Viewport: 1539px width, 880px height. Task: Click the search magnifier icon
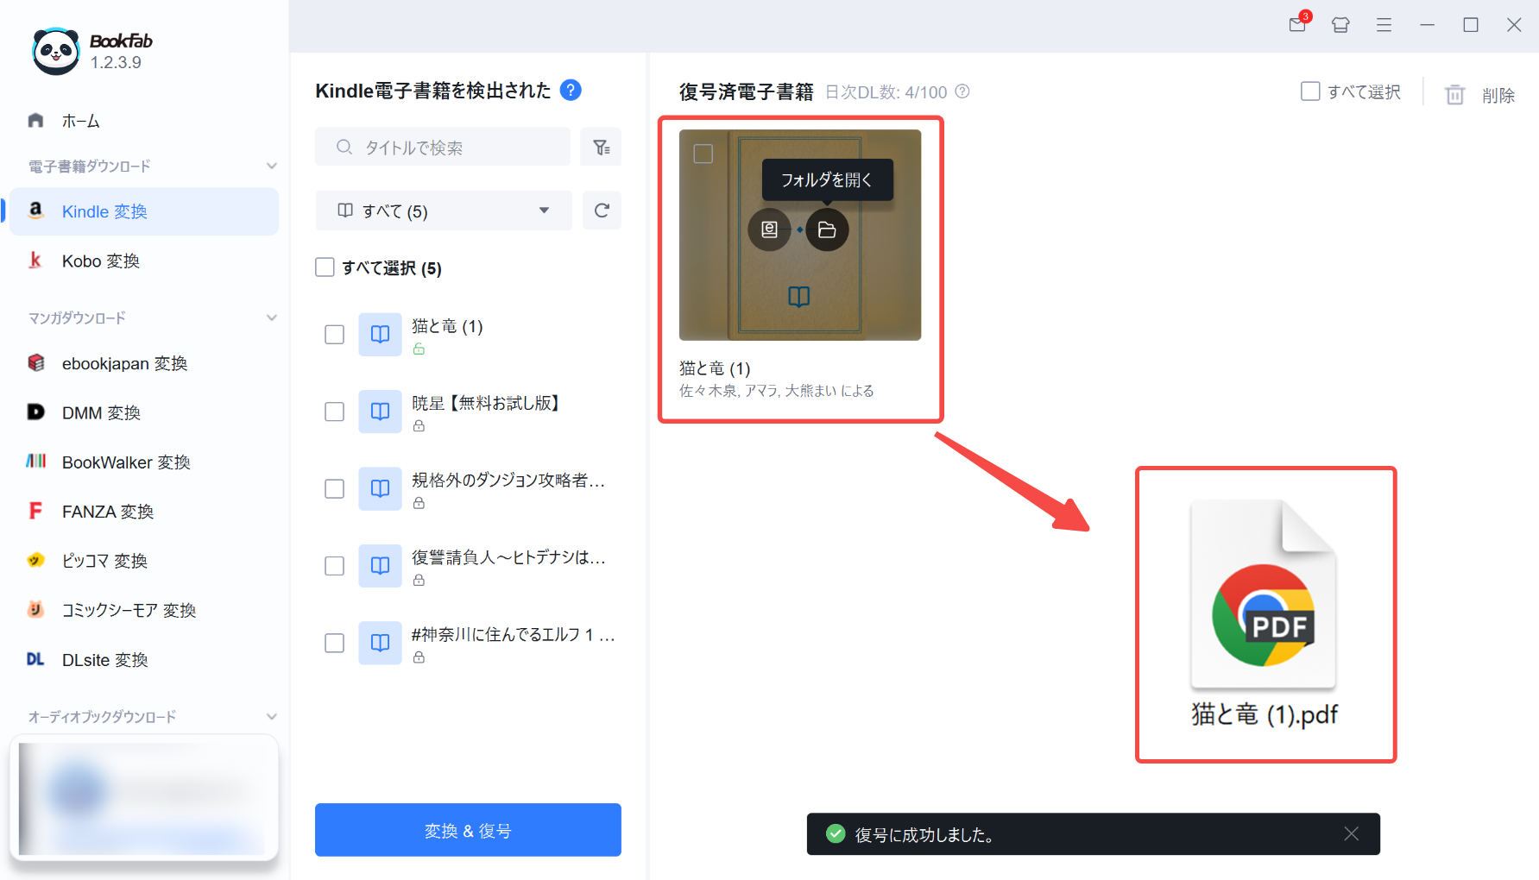[344, 148]
